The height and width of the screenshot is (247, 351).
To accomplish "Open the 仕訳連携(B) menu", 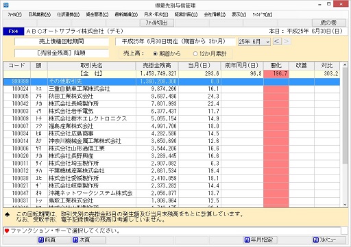I will pos(68,14).
